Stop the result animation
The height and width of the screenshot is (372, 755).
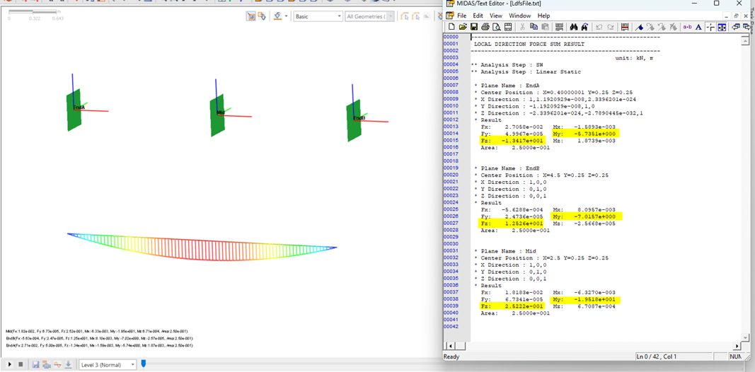coord(21,365)
